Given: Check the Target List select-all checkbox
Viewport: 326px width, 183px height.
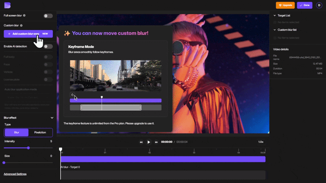Looking at the screenshot, I should pos(275,22).
